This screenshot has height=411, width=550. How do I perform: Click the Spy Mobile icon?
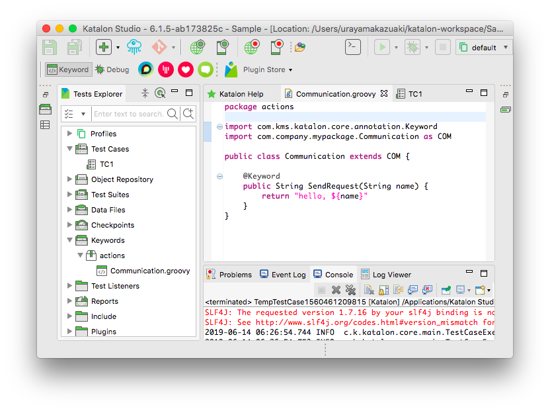223,47
